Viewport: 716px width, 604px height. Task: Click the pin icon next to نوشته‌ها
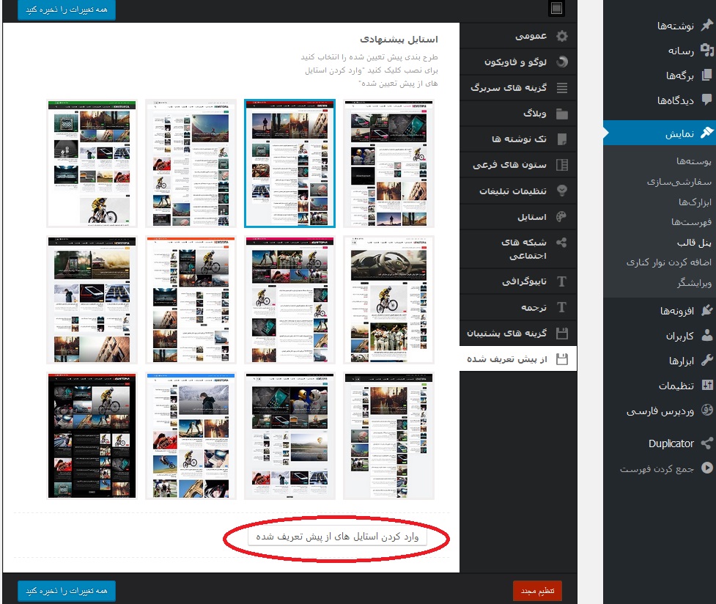coord(706,26)
